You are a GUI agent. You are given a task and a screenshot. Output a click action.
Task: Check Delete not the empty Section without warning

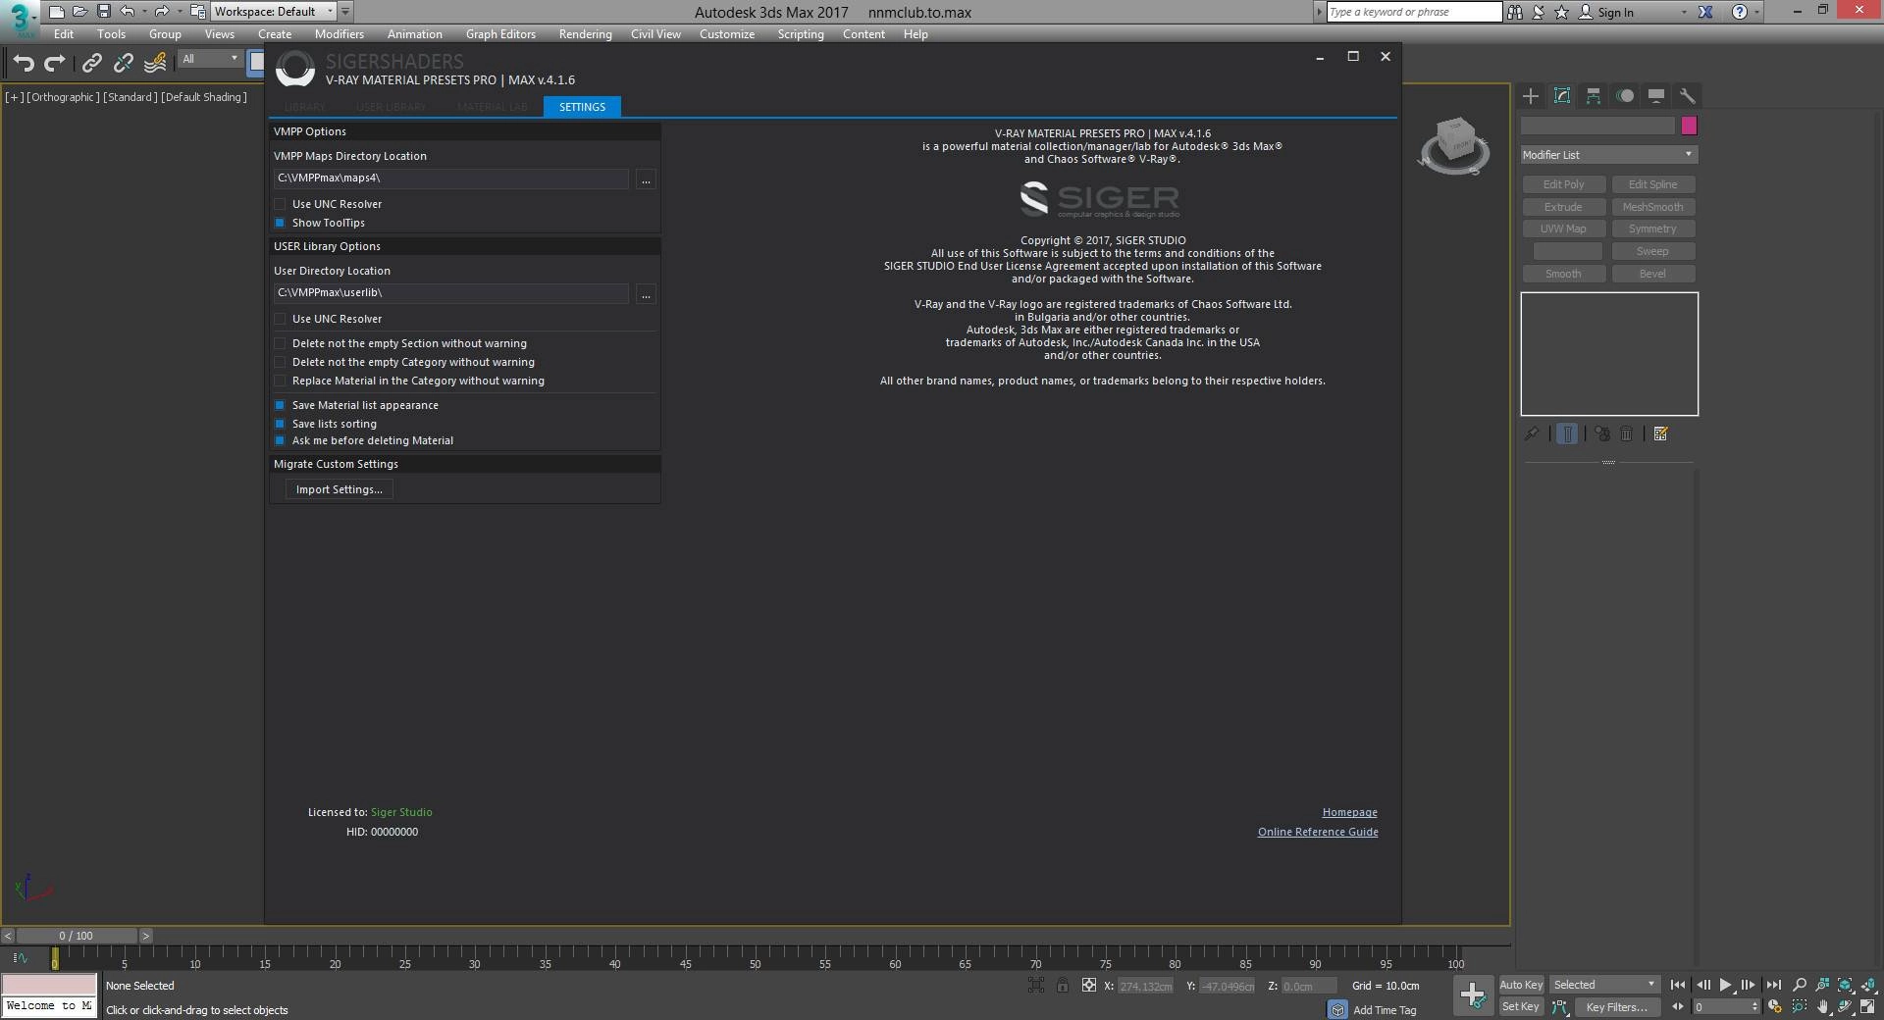280,343
